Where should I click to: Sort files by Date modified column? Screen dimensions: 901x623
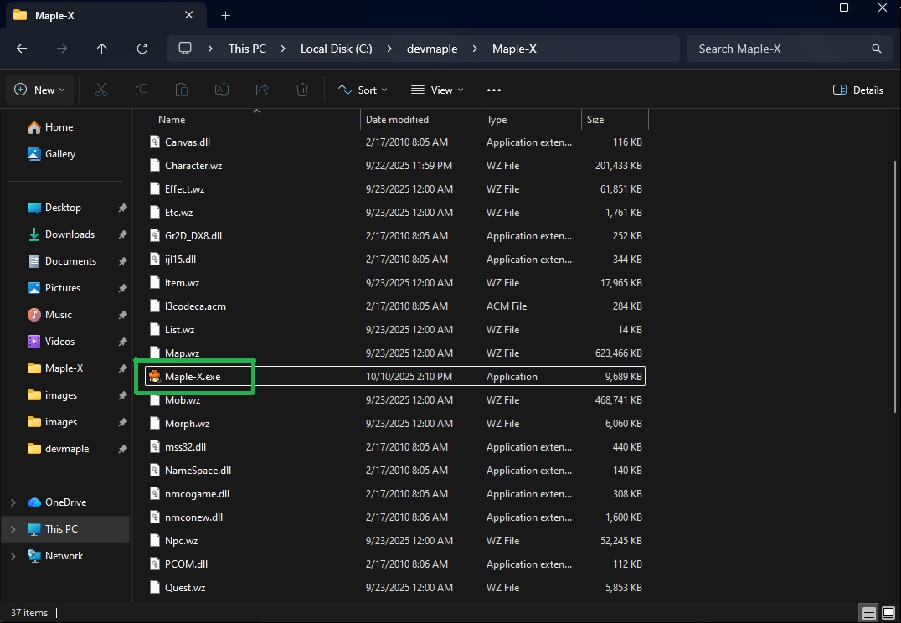point(397,120)
